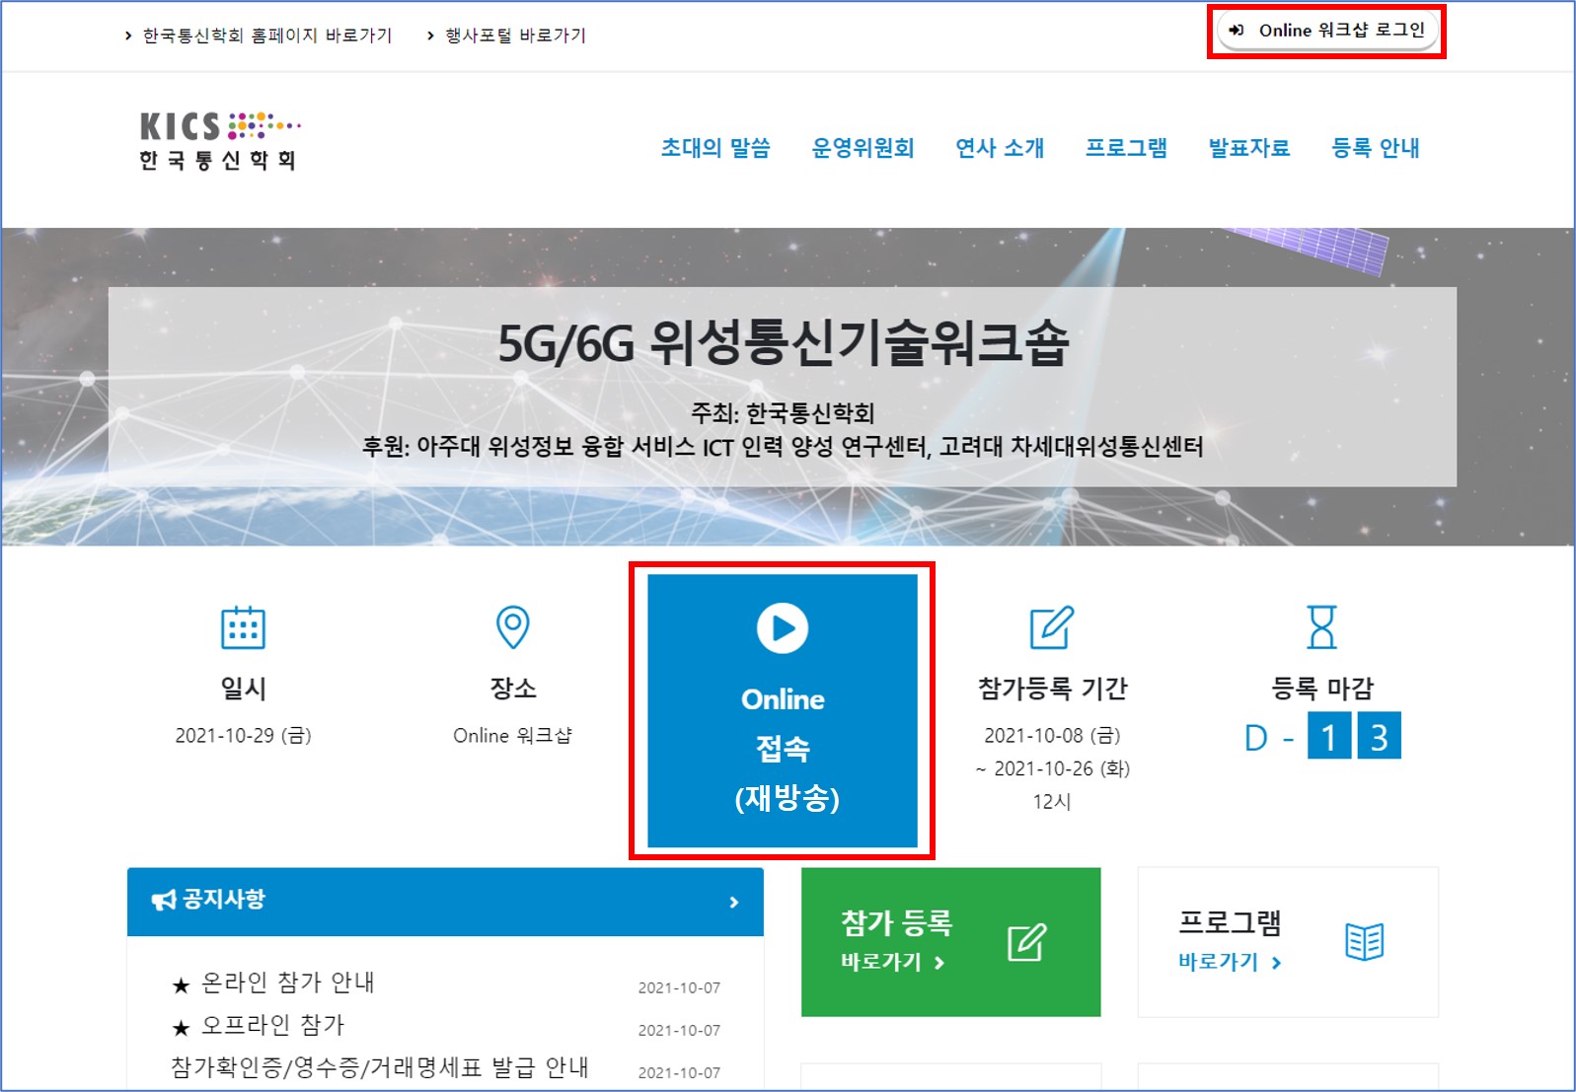Select 연사 소개 in the navigation
This screenshot has height=1092, width=1576.
tap(1000, 148)
